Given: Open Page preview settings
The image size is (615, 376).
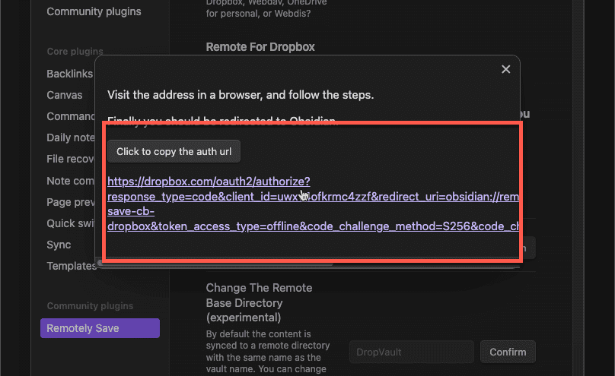Looking at the screenshot, I should coord(69,202).
